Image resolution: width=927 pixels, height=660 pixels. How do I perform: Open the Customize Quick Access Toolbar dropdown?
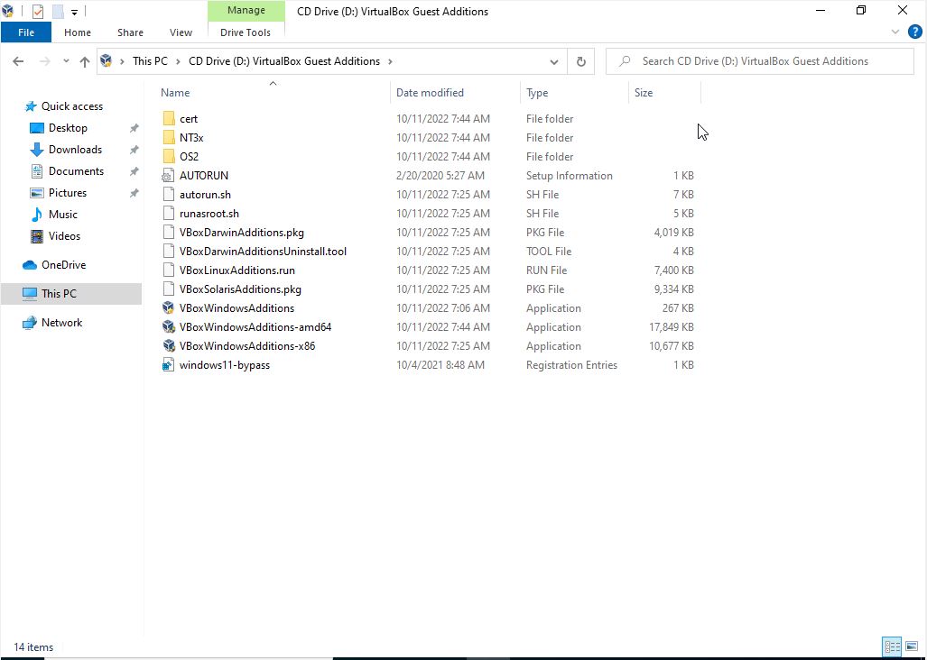(x=75, y=12)
